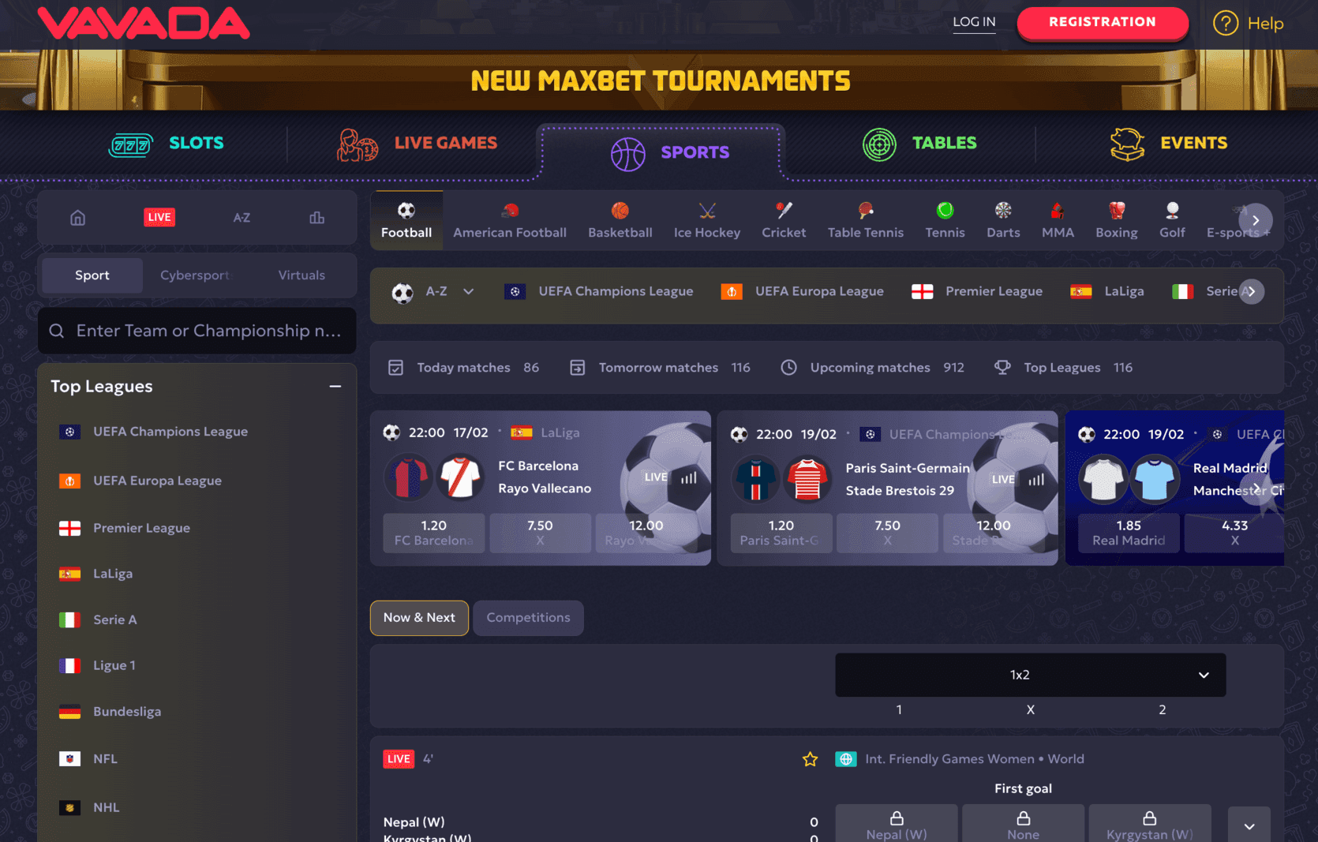The width and height of the screenshot is (1318, 842).
Task: Show live events via LIVE badge
Action: (159, 217)
